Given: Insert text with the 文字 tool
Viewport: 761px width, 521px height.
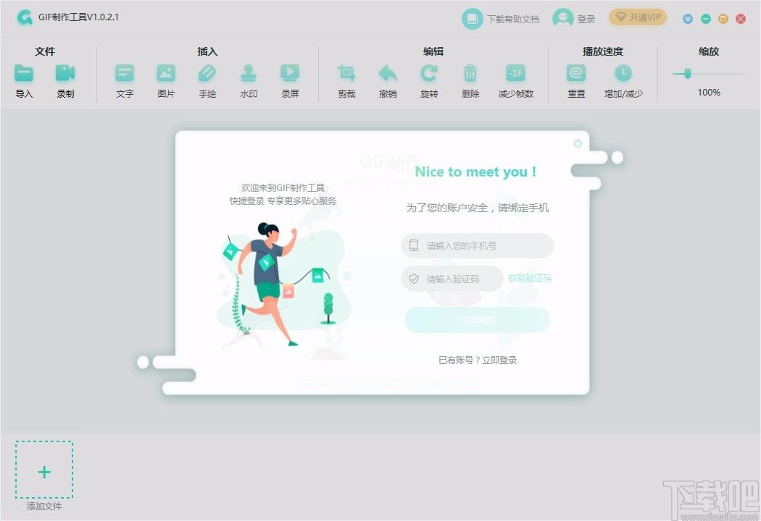Looking at the screenshot, I should tap(125, 73).
